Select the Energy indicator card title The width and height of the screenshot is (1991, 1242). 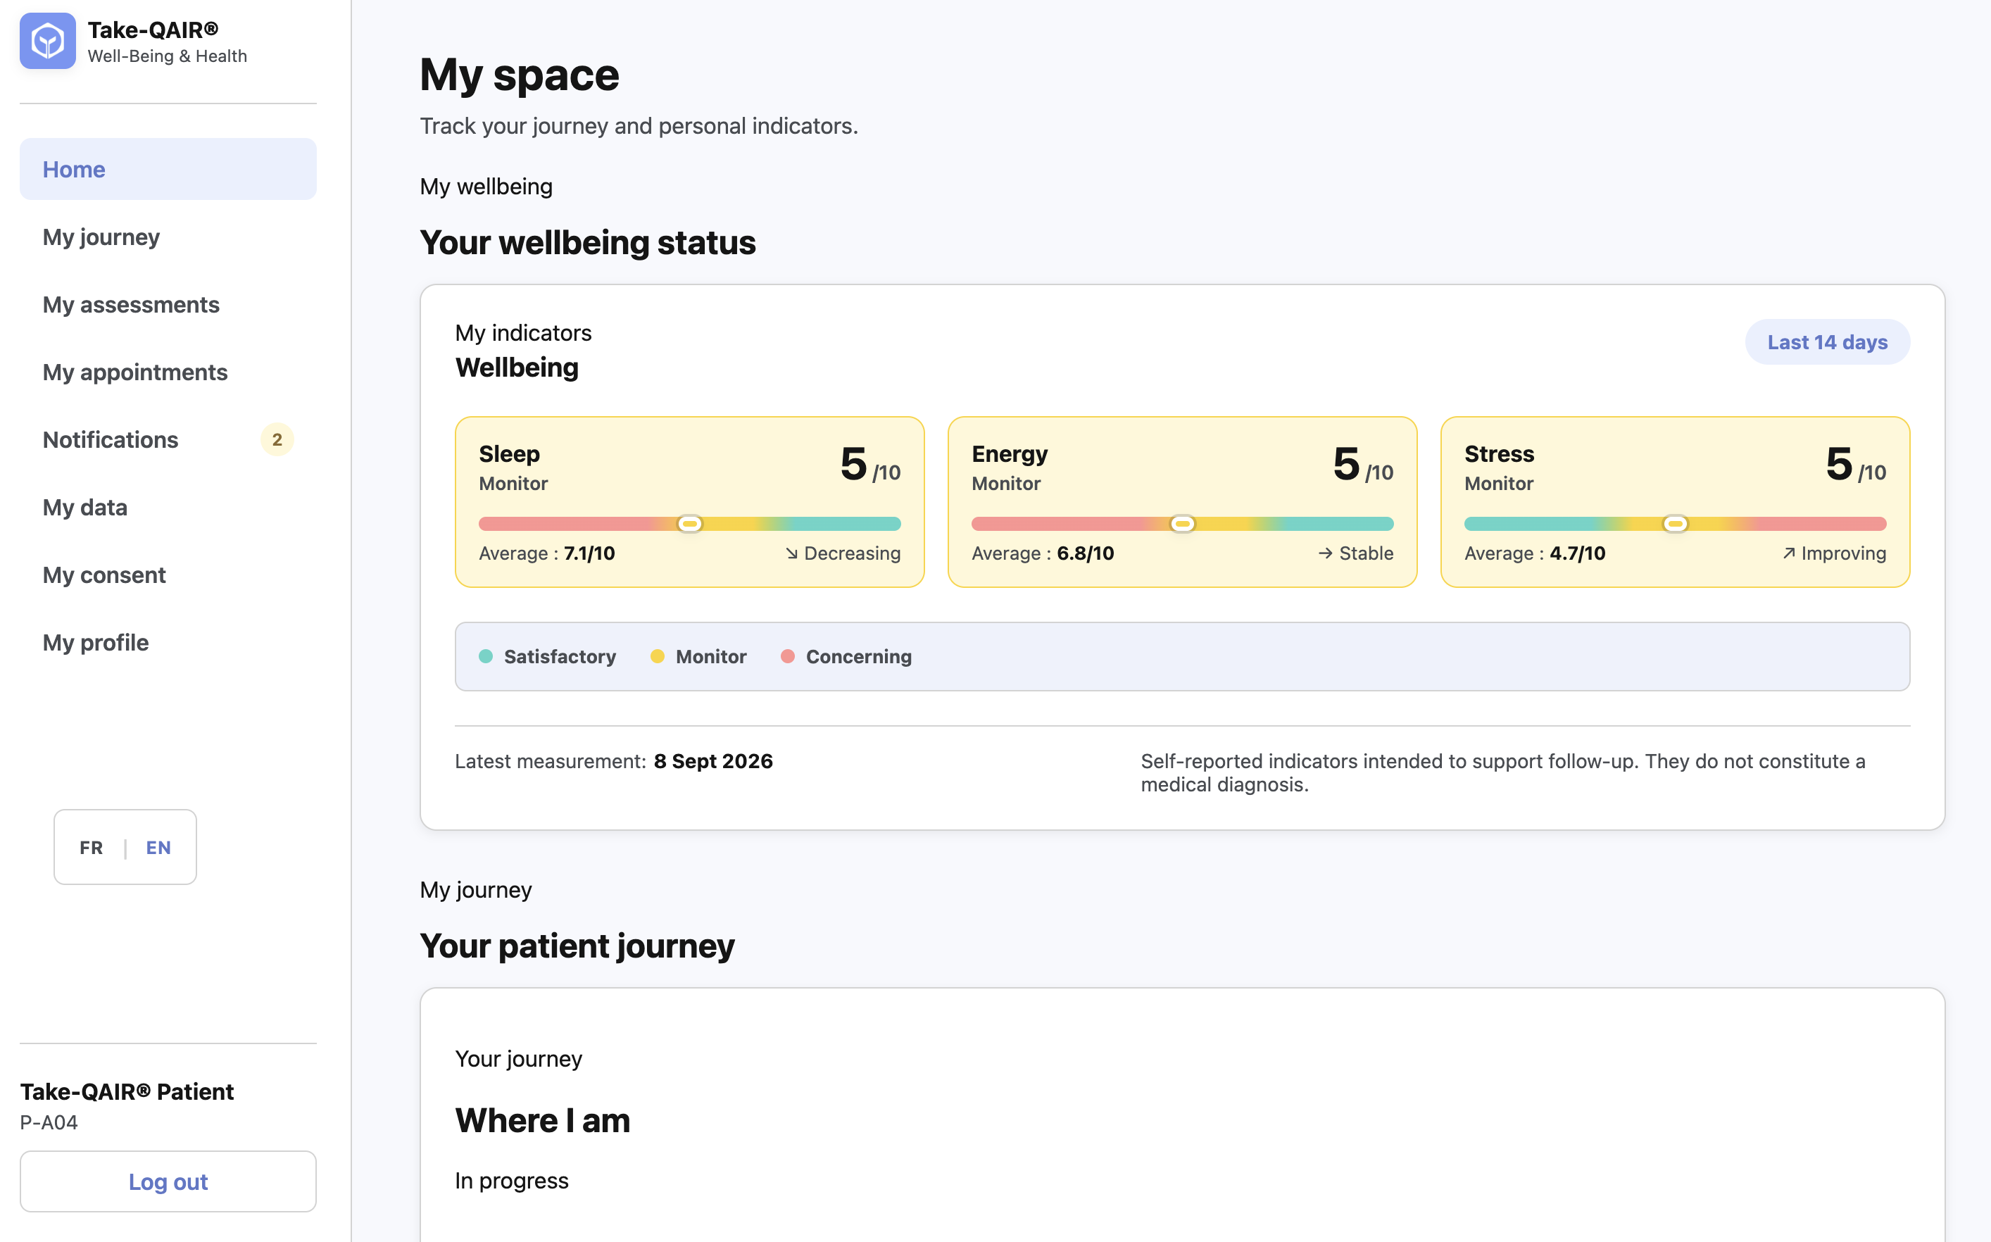[1010, 453]
